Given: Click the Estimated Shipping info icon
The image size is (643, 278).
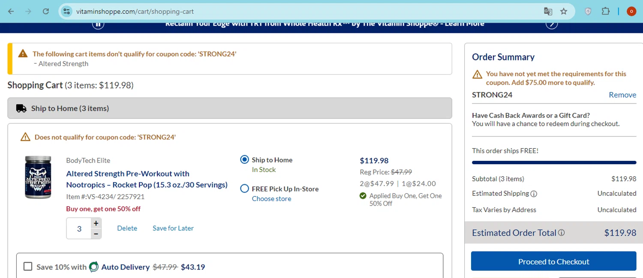Looking at the screenshot, I should [534, 194].
